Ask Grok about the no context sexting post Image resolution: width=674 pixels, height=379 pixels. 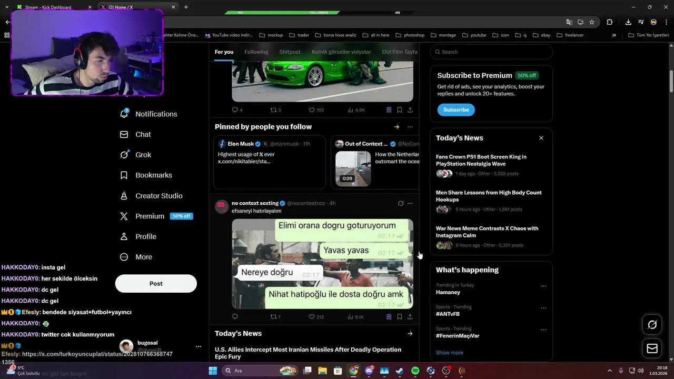point(401,203)
